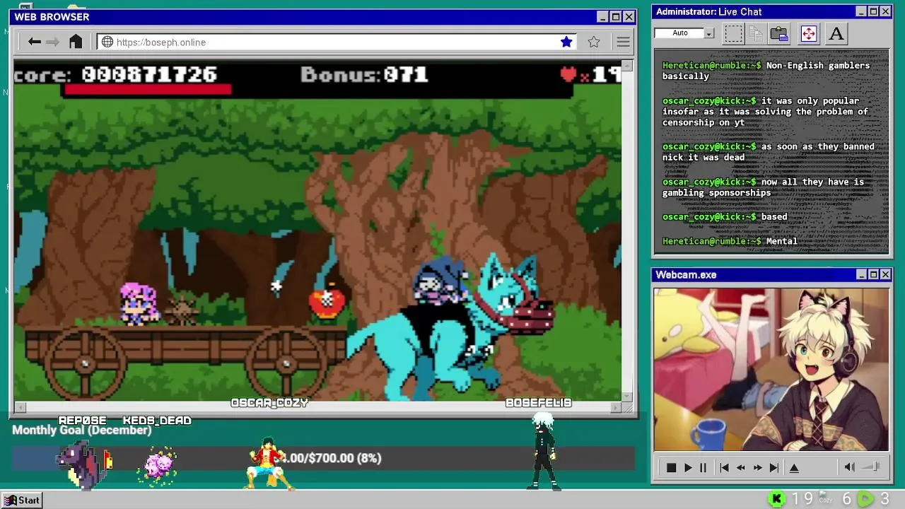Image resolution: width=905 pixels, height=509 pixels.
Task: Go back in the web browser
Action: click(34, 42)
